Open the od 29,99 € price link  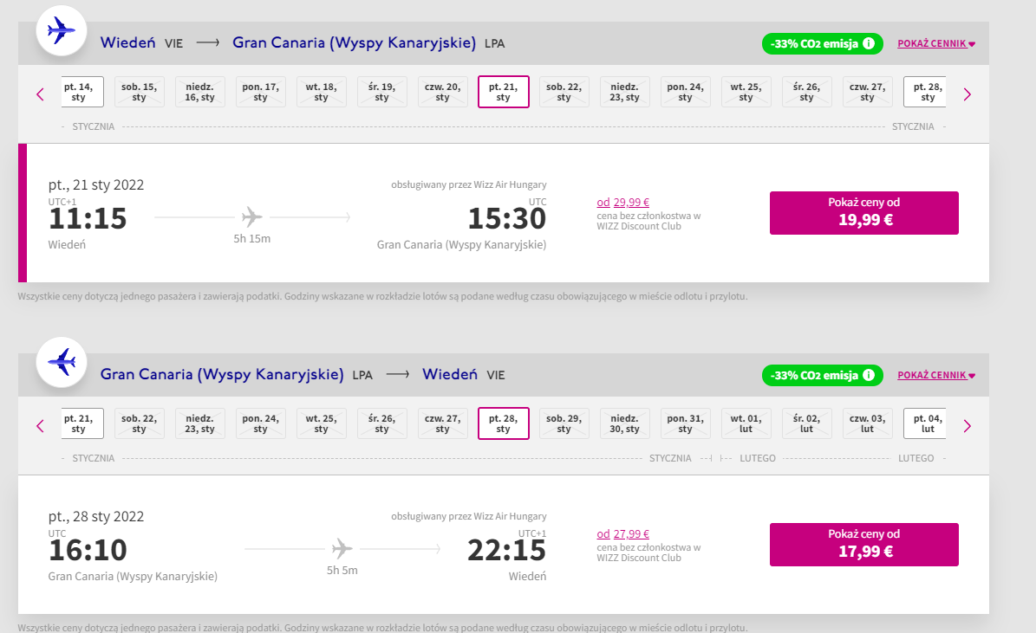click(x=623, y=203)
